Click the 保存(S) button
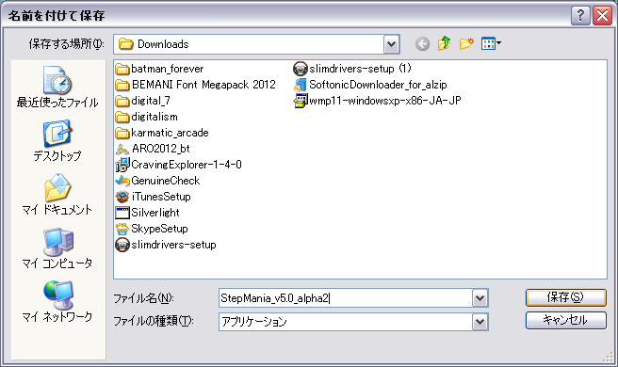Screen dimensions: 618x367 [x=565, y=297]
